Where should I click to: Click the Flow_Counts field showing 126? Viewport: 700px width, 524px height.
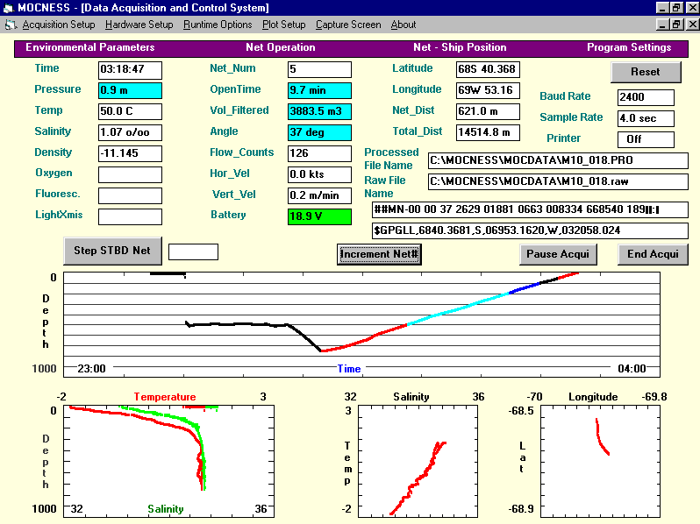click(x=319, y=153)
